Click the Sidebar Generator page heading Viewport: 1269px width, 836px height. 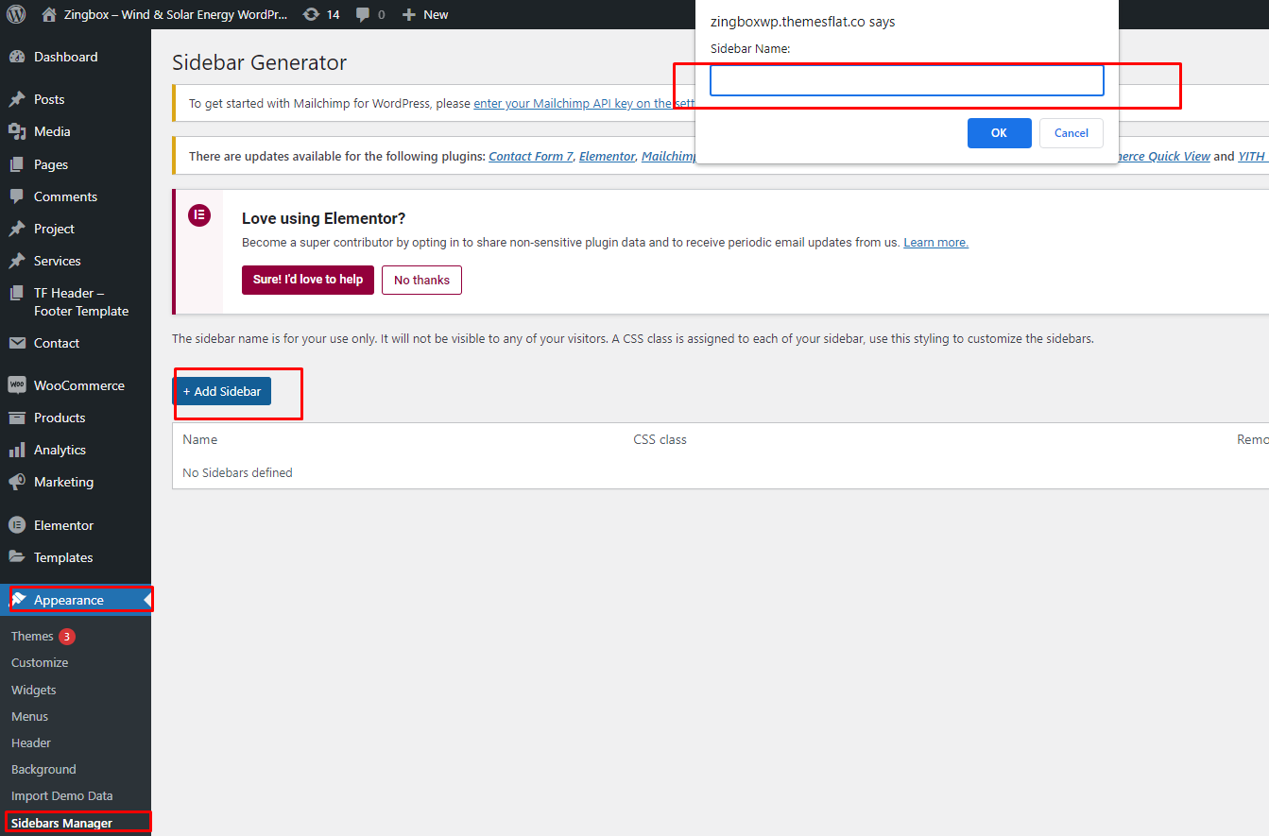(x=259, y=62)
